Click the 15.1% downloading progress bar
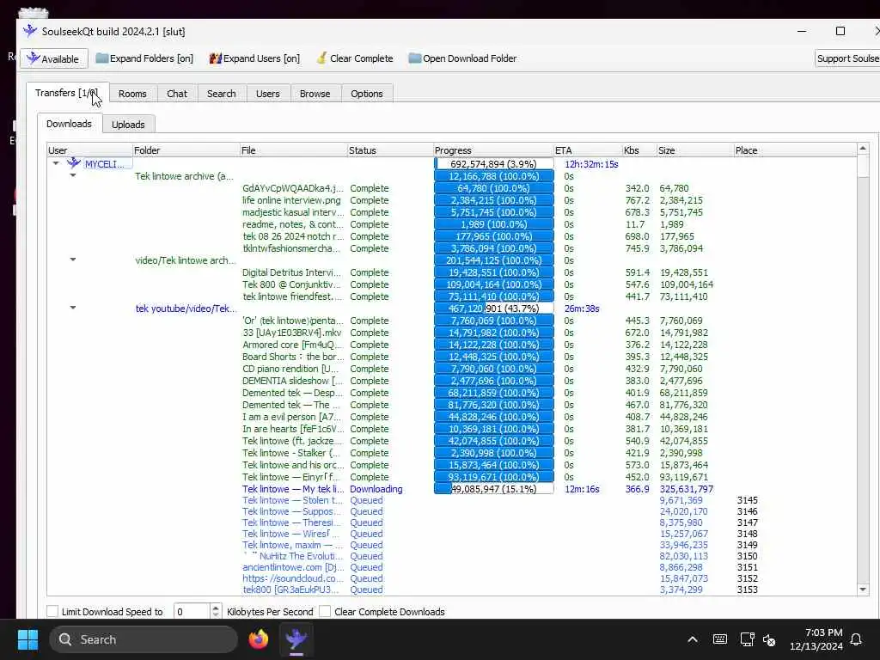This screenshot has height=660, width=880. (493, 489)
